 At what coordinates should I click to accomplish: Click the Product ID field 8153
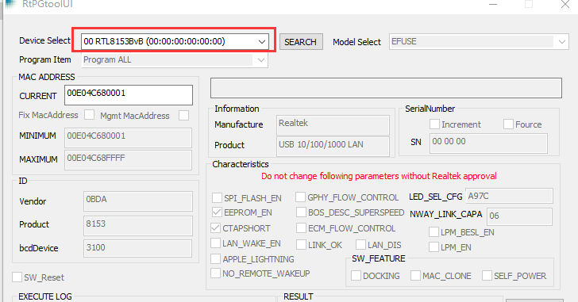[138, 225]
